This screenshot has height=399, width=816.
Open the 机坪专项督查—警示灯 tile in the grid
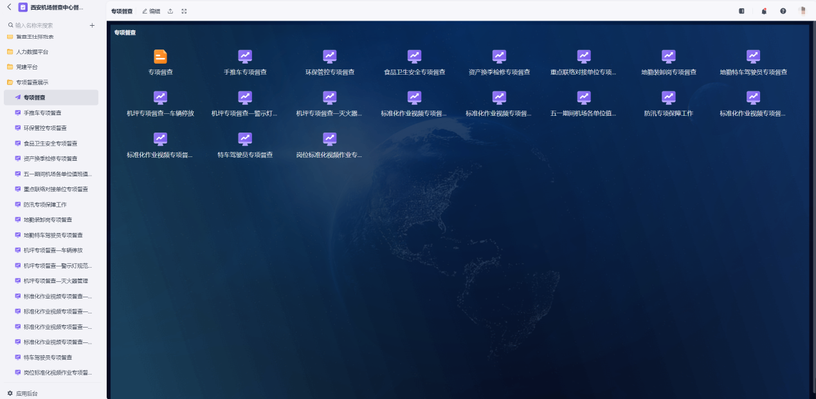pos(245,104)
